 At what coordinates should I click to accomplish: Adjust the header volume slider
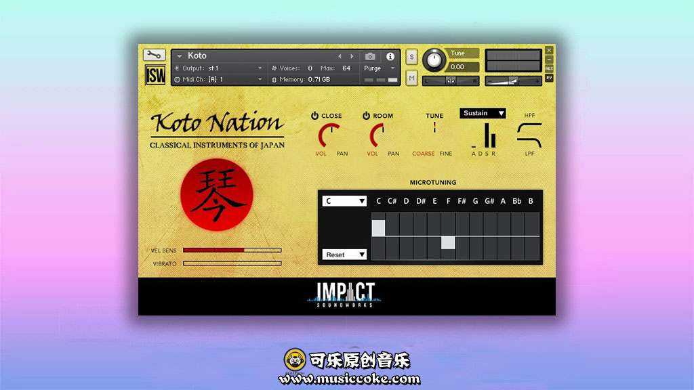point(513,81)
